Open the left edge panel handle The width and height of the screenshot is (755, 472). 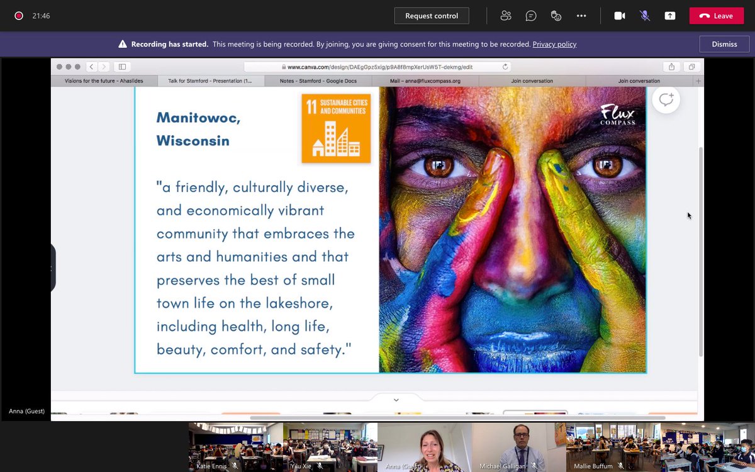point(53,268)
